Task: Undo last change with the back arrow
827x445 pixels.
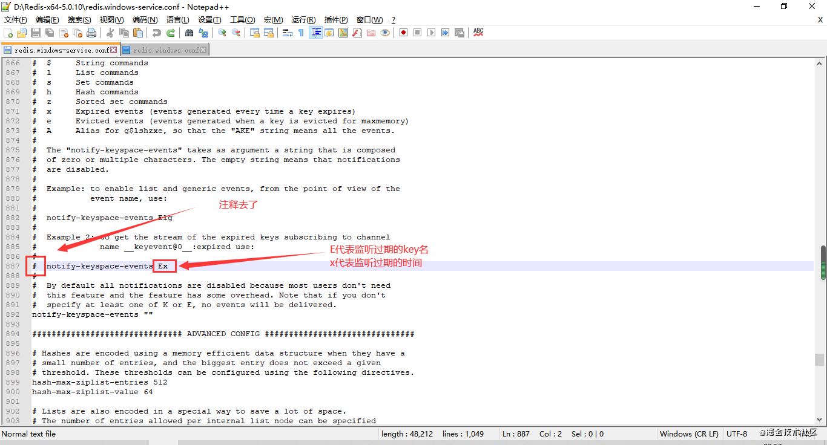Action: (x=157, y=32)
